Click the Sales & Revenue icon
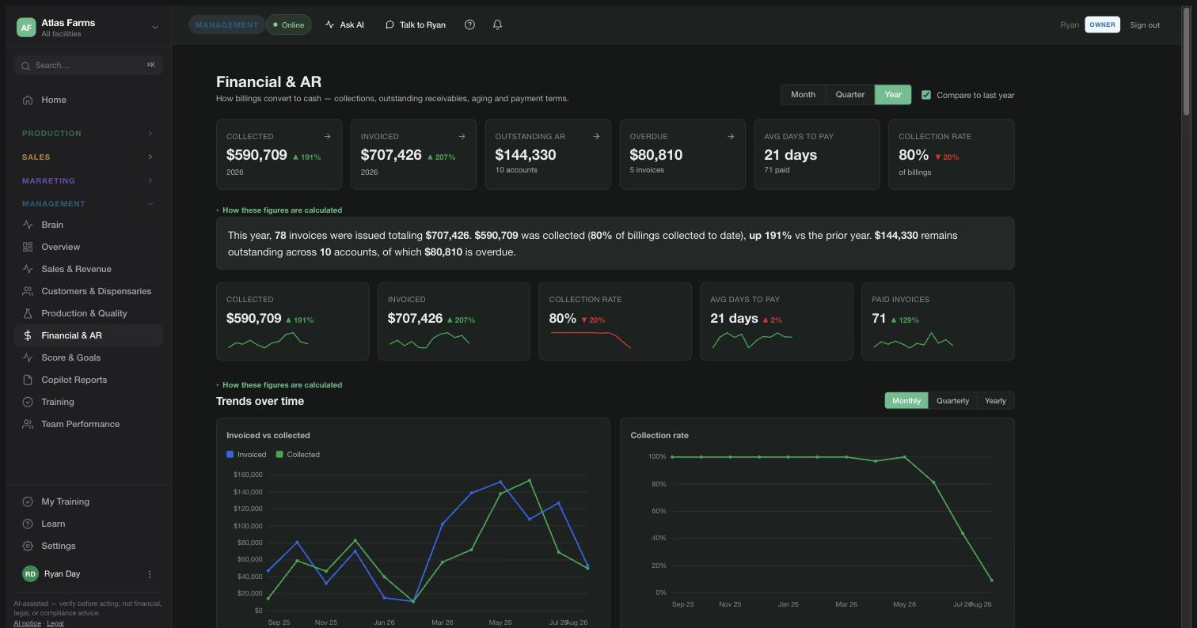The height and width of the screenshot is (628, 1197). point(28,269)
